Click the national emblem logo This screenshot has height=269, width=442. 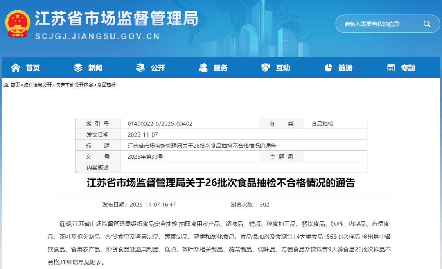(17, 24)
